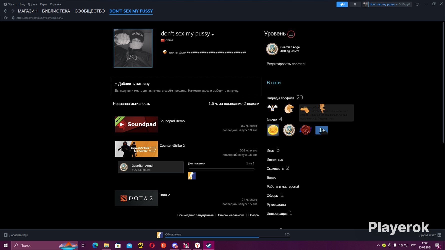The width and height of the screenshot is (445, 250).
Task: Open the Обзоры link below recent activity
Action: tap(254, 215)
